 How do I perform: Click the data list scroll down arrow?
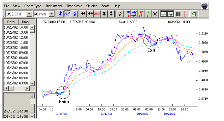point(32,83)
